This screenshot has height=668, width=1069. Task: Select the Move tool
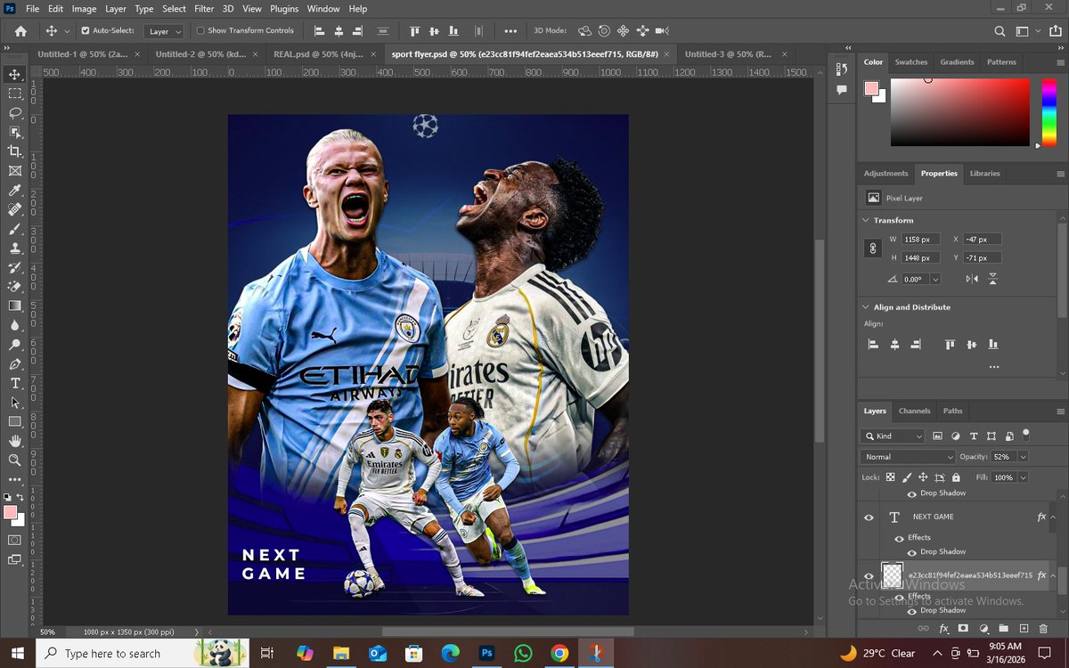(15, 74)
